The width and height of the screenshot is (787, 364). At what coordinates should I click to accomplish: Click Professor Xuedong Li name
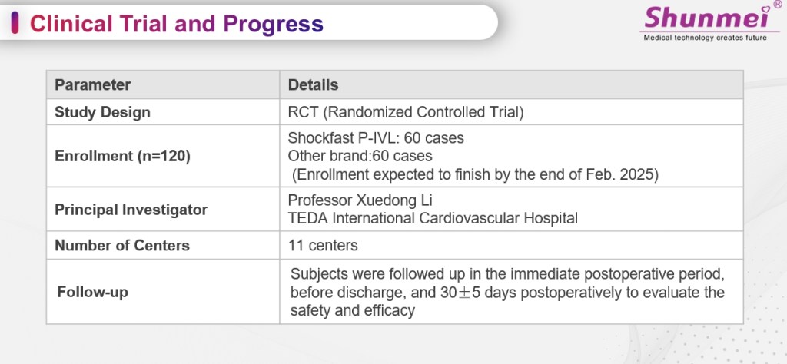point(360,200)
